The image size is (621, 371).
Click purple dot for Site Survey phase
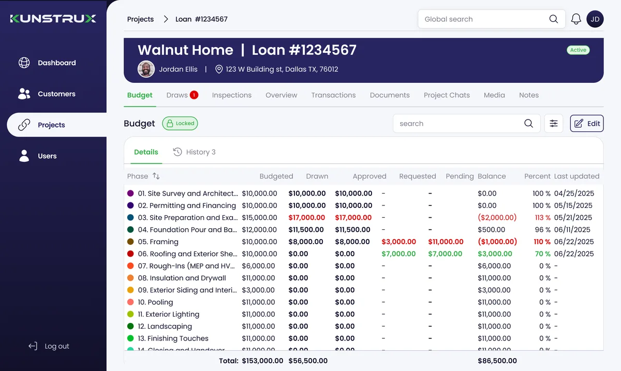(130, 194)
